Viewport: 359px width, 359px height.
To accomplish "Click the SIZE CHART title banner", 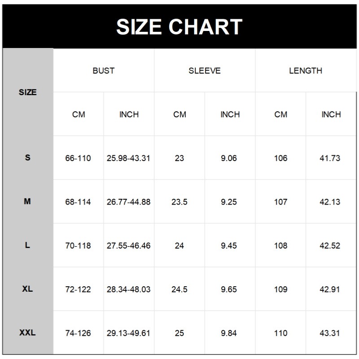I will (179, 27).
